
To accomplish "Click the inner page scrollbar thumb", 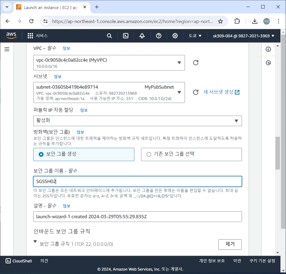I will pyautogui.click(x=277, y=153).
